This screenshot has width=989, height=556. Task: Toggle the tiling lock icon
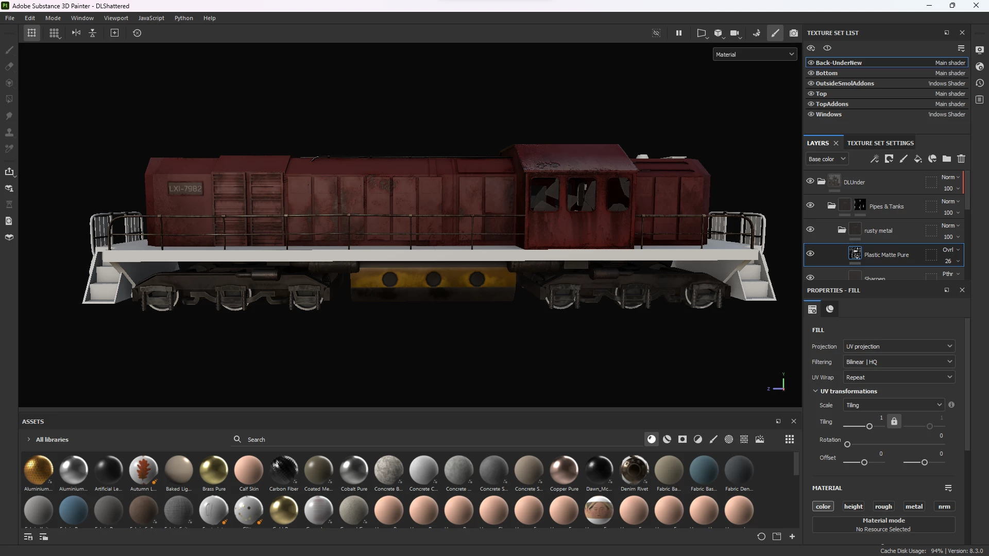coord(894,422)
